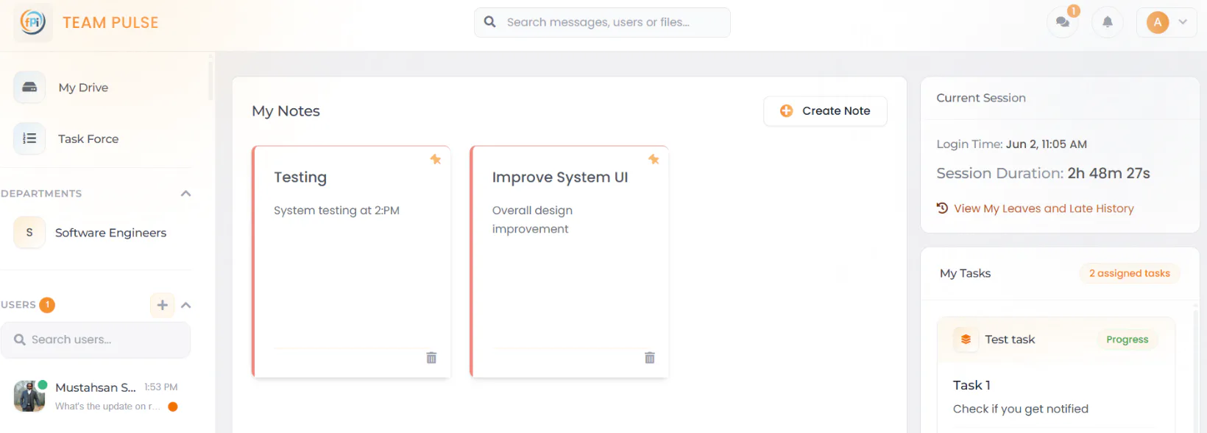Click the Team Pulse logo icon
This screenshot has width=1207, height=433.
click(x=33, y=22)
